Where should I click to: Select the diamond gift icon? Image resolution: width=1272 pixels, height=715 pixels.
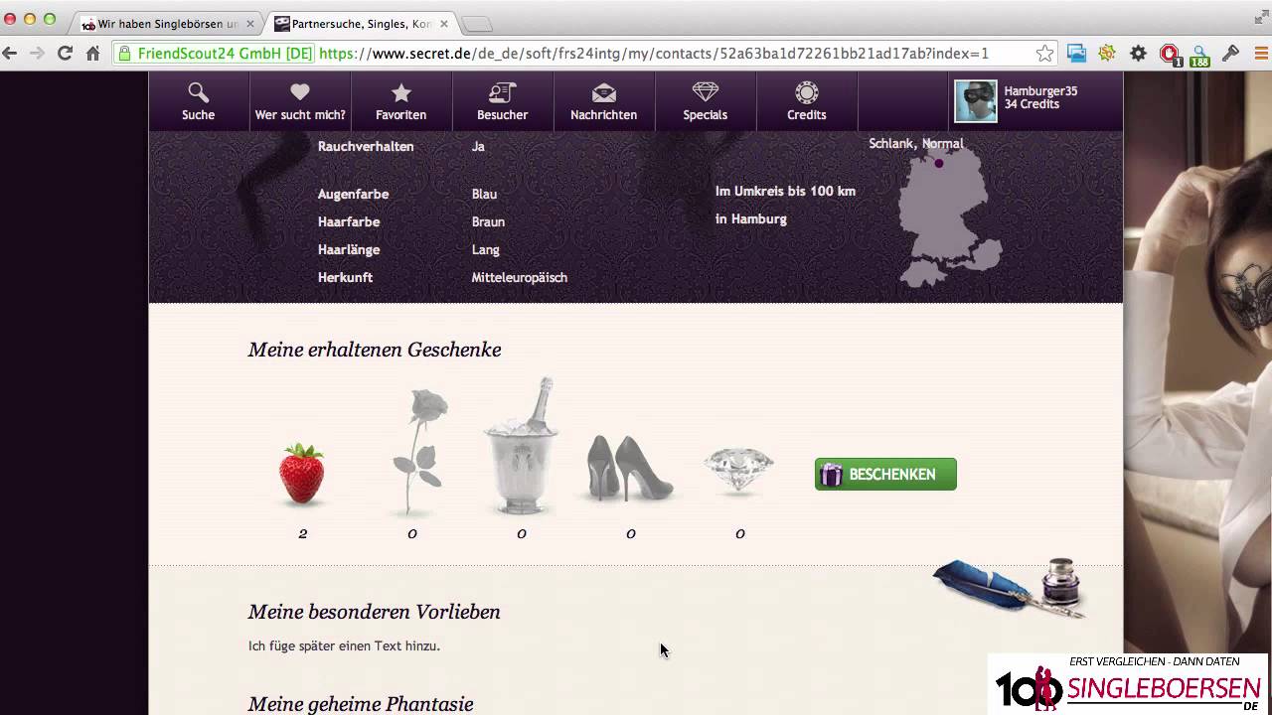click(x=738, y=470)
